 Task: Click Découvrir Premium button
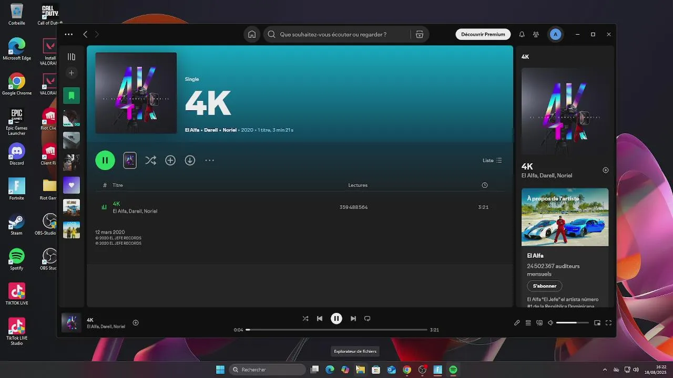(x=483, y=34)
